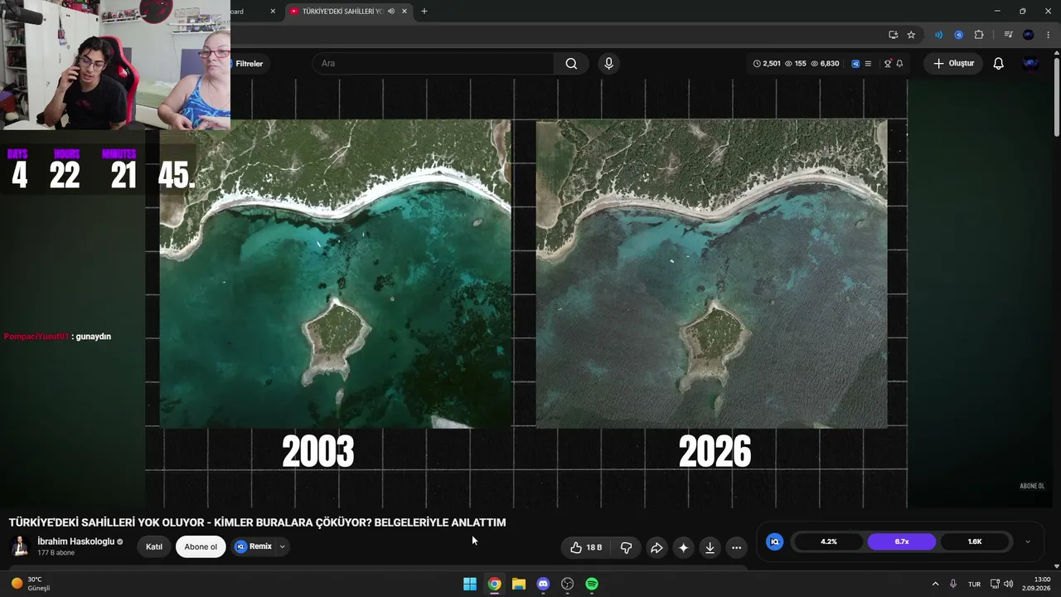Screen dimensions: 1061x597
Task: Expand Remix dropdown arrow
Action: click(282, 546)
